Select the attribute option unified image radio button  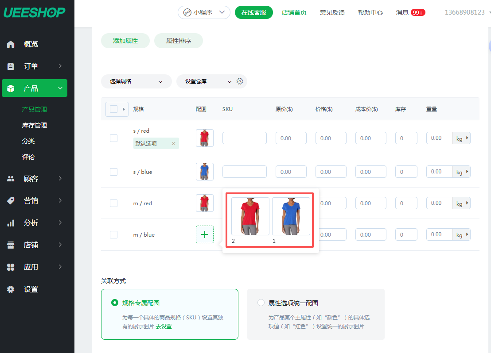tap(261, 303)
